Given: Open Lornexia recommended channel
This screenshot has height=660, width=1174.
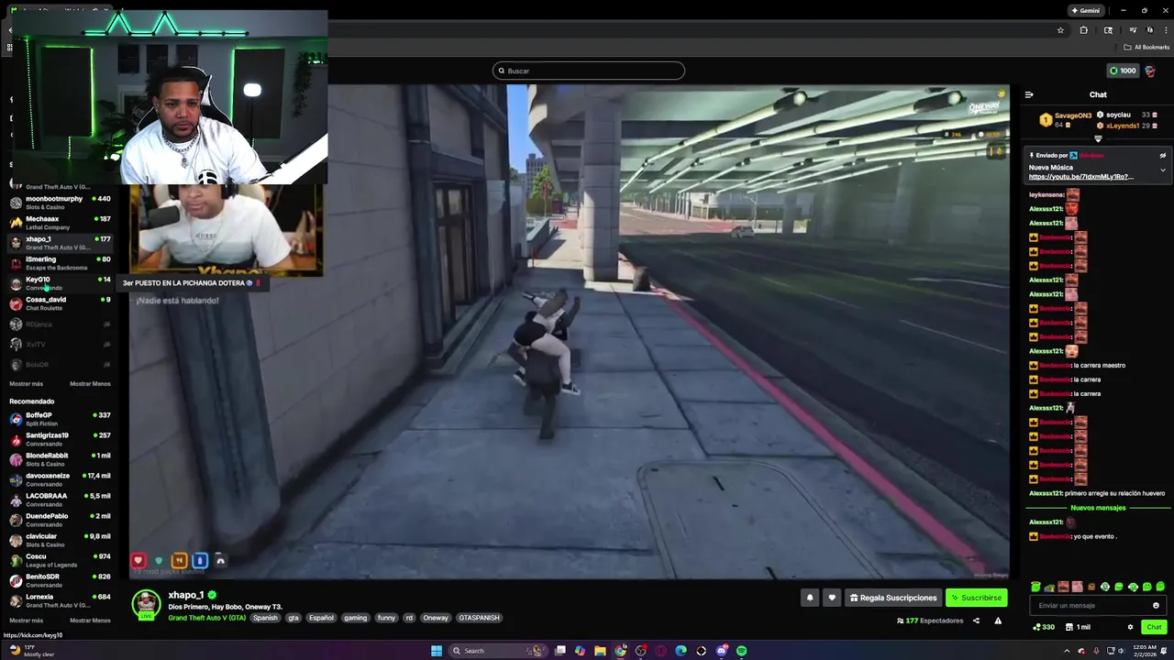Looking at the screenshot, I should tap(61, 600).
